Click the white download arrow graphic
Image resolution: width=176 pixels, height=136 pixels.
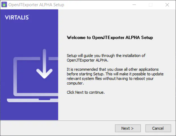(44, 64)
